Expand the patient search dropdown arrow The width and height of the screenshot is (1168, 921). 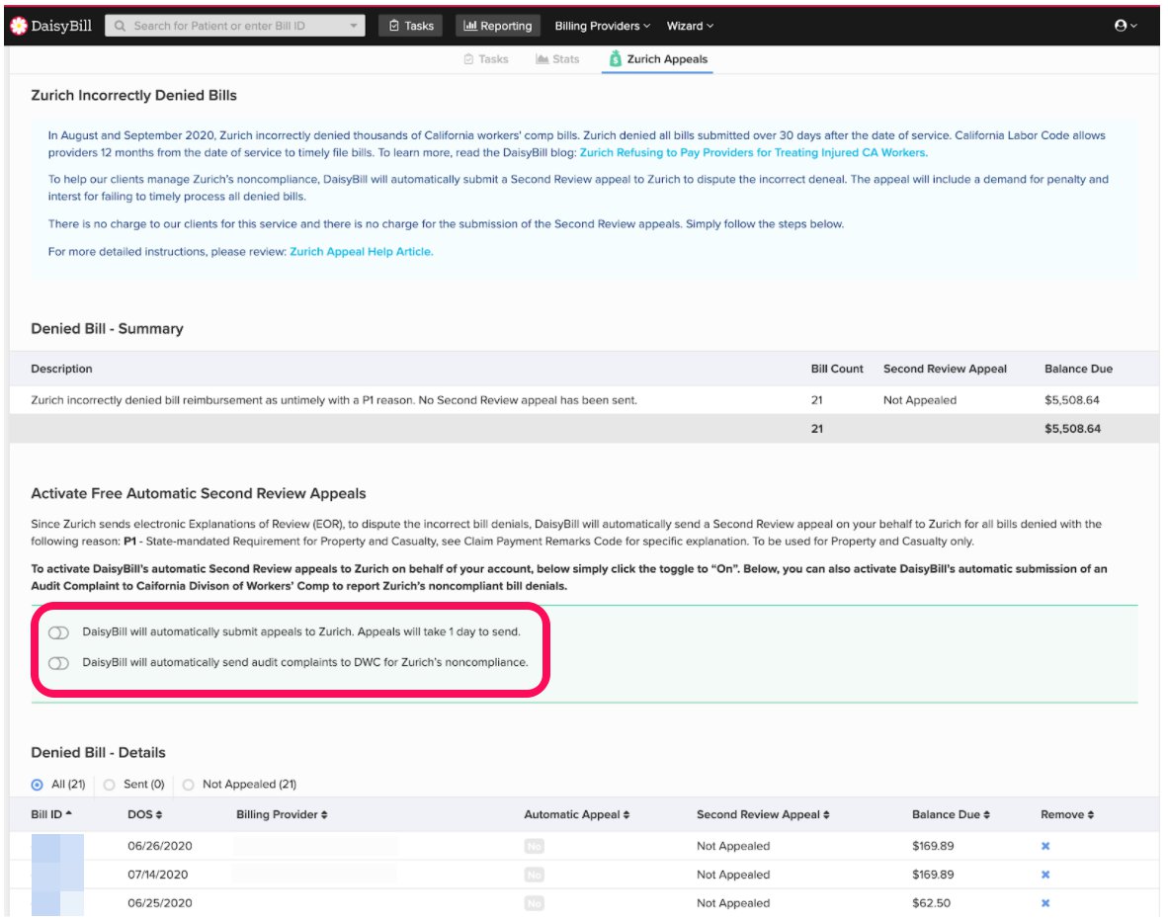pos(355,26)
